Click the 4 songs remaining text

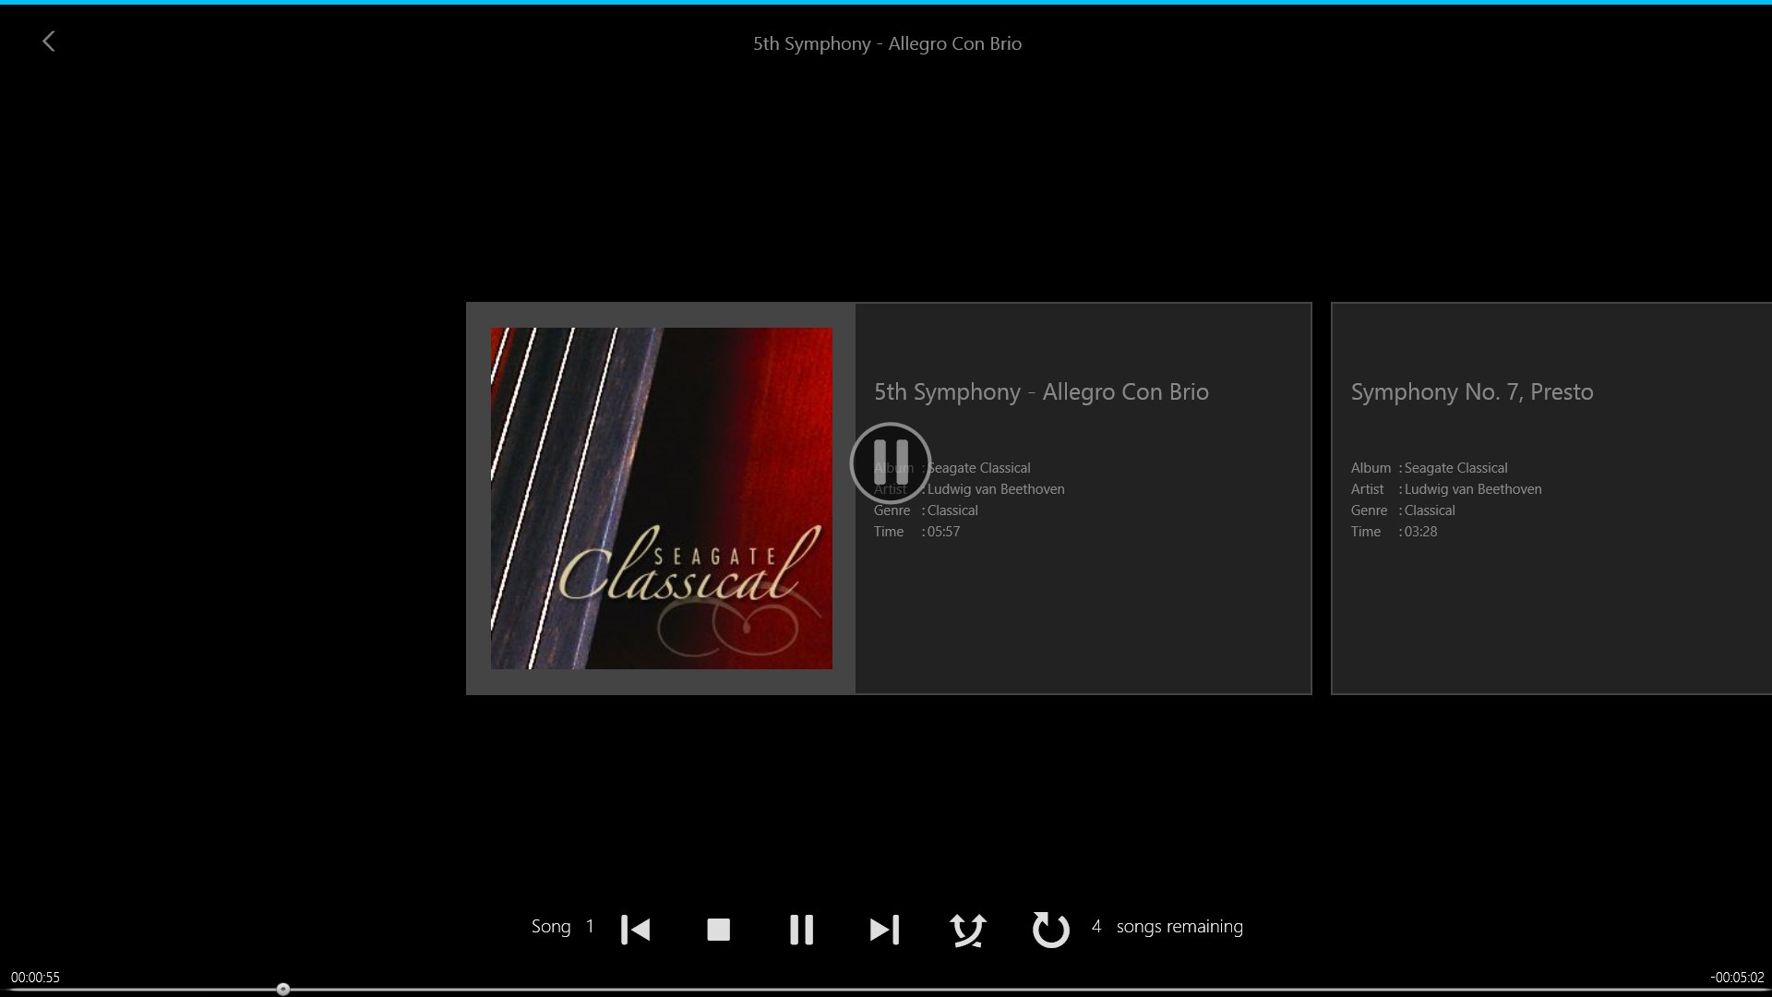1168,926
